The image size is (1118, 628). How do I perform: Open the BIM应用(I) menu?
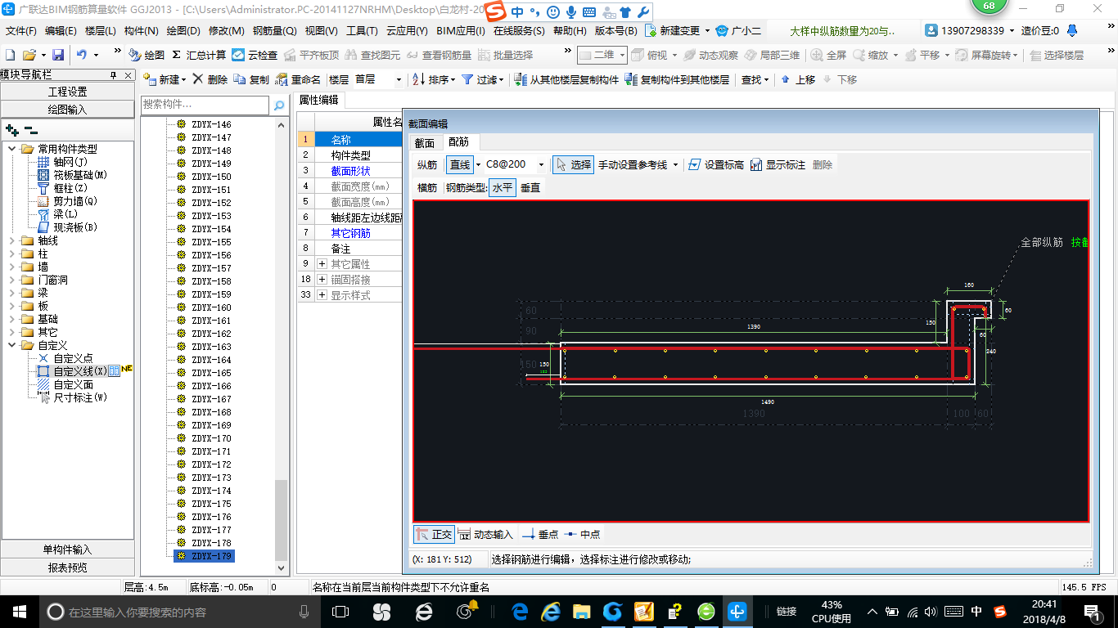(x=461, y=31)
